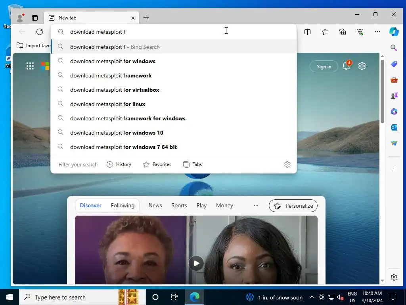Open Browser essentials heart icon

pyautogui.click(x=360, y=32)
